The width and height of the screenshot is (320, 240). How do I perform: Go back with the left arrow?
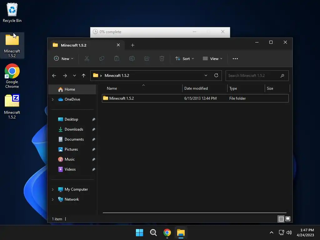pos(54,76)
